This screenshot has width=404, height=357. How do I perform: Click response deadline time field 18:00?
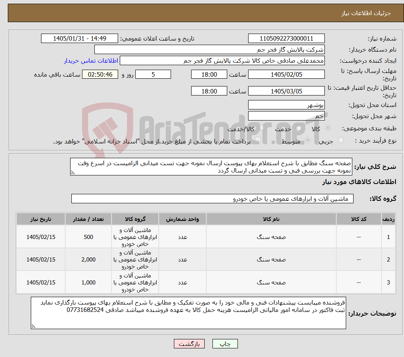click(209, 74)
